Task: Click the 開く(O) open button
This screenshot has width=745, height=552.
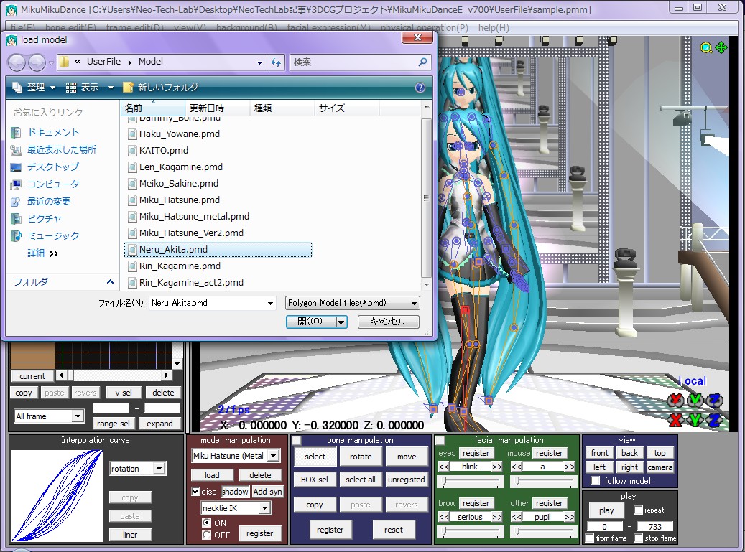Action: [310, 322]
